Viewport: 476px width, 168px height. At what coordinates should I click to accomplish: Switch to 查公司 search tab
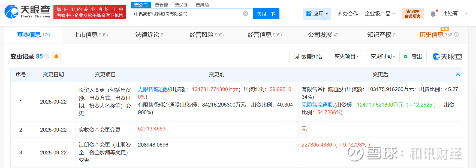141,5
